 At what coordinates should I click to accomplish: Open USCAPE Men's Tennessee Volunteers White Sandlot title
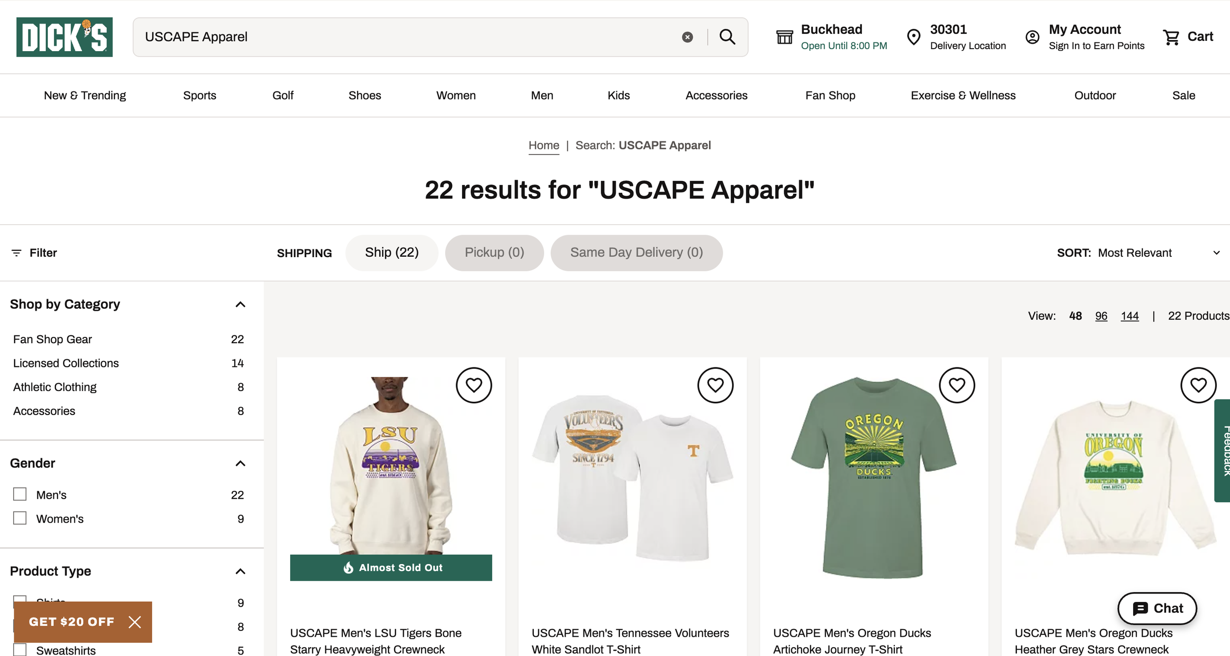(x=630, y=641)
